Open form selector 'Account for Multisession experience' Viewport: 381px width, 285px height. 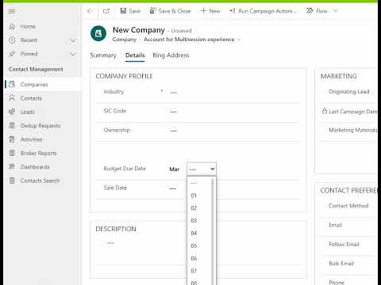192,40
